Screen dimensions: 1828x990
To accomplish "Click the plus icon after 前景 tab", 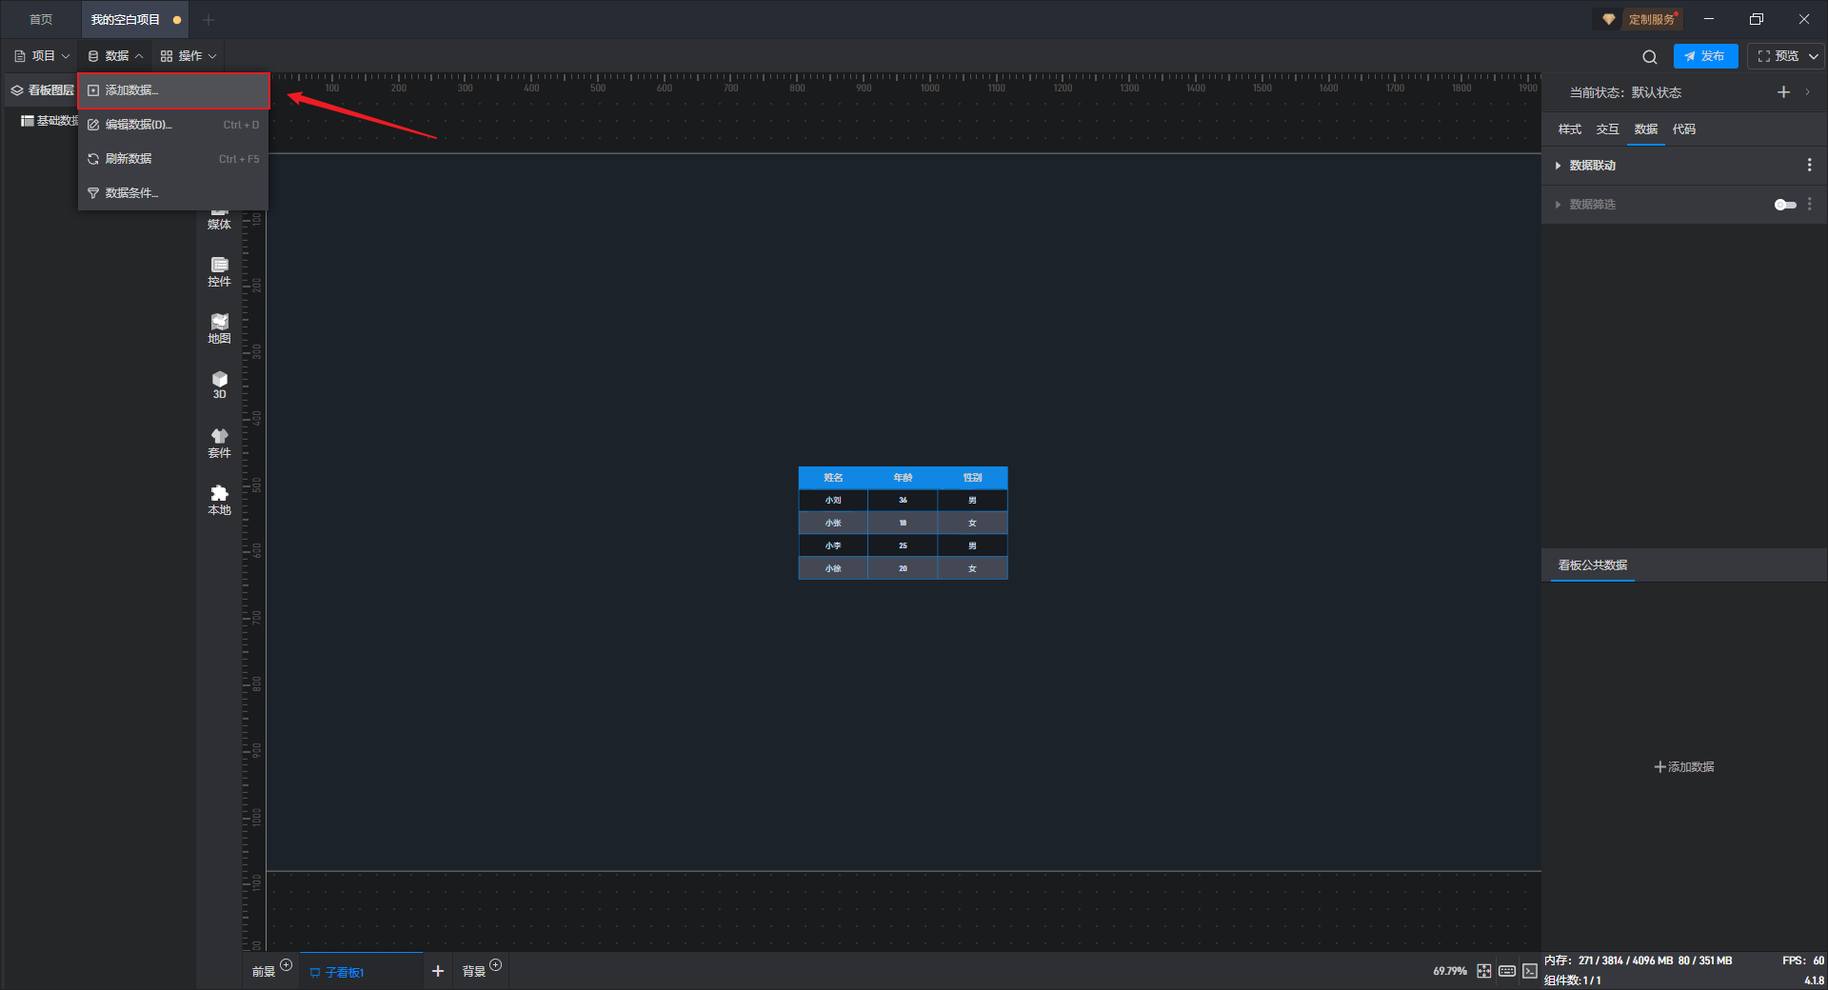I will pos(286,964).
